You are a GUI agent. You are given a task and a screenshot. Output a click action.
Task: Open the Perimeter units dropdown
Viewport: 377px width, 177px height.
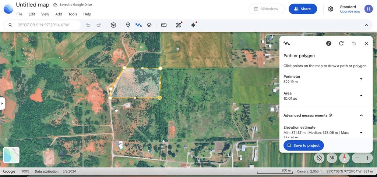coord(361,79)
